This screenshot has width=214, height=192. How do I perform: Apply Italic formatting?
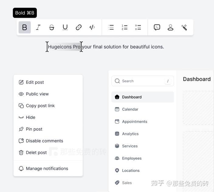(x=38, y=27)
